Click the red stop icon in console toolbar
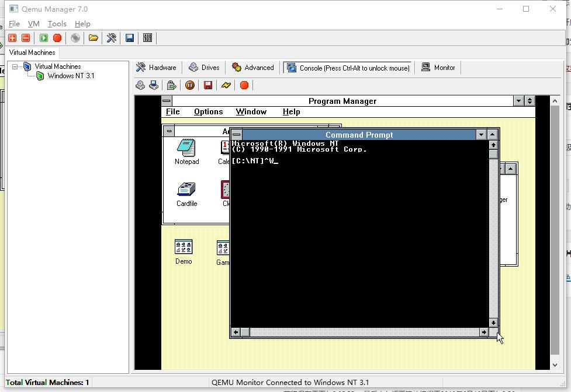571x392 pixels. point(244,85)
